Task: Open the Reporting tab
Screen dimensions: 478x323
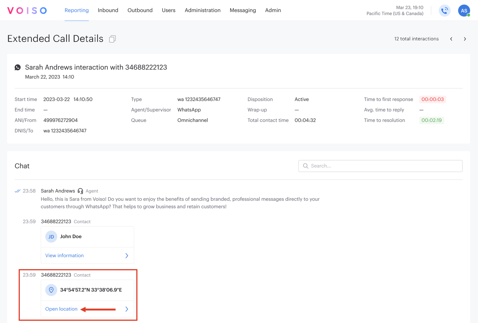Action: 77,10
